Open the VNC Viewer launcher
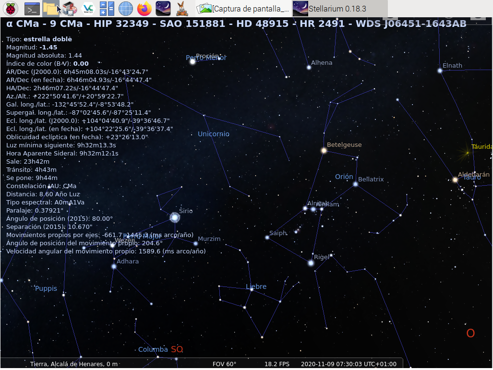Viewport: 493px width, 370px height. pos(88,8)
